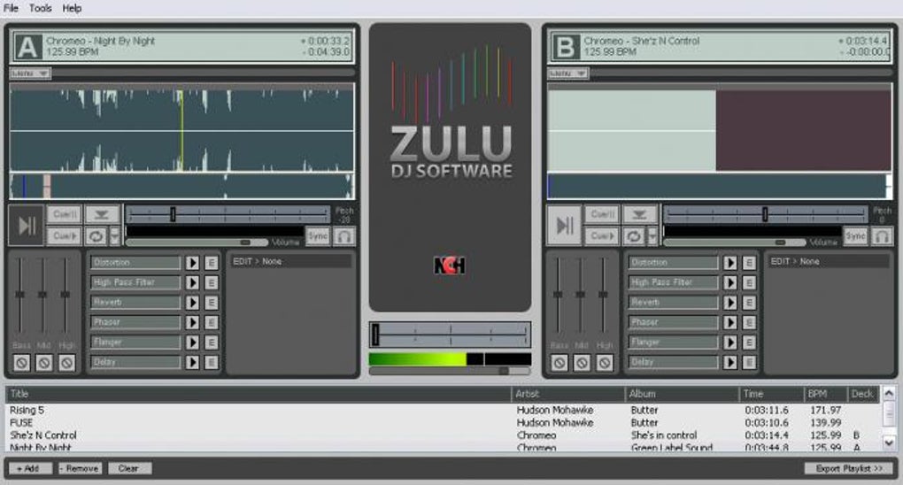
Task: Open Phaser edit (E) on Deck B
Action: (x=749, y=322)
